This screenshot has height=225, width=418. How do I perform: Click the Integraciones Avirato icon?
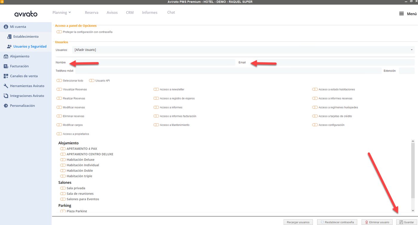[6, 95]
